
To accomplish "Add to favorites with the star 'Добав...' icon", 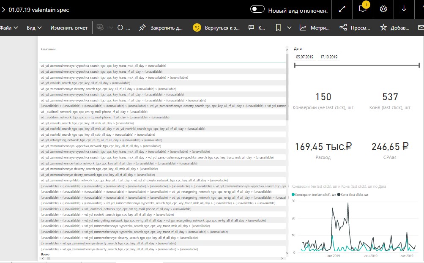I will [x=383, y=27].
